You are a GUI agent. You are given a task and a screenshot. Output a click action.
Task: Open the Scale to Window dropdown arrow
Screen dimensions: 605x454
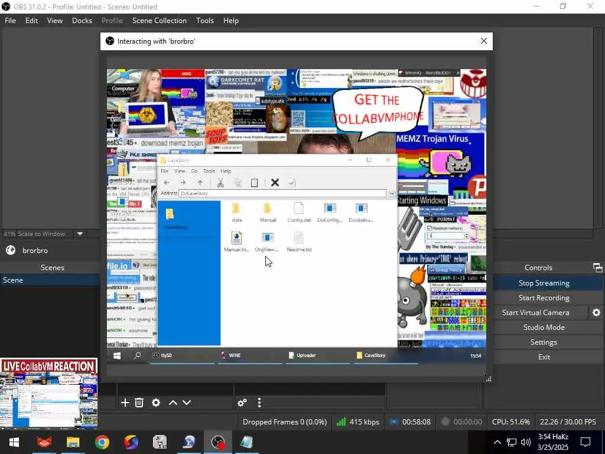tap(80, 234)
